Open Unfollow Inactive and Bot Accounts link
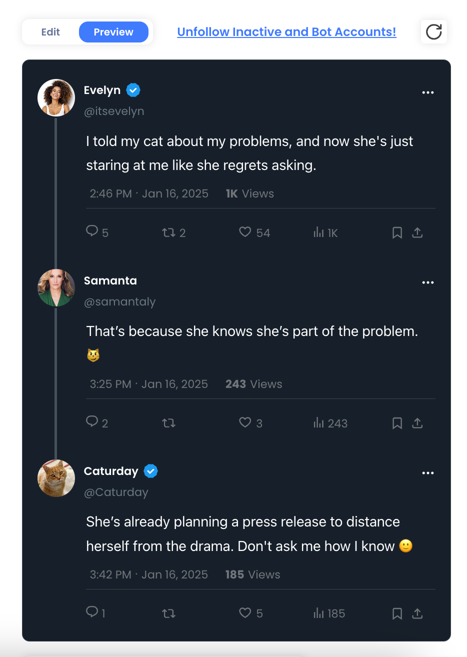The image size is (467, 657). tap(286, 32)
